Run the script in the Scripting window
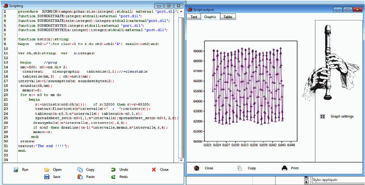 click(21, 170)
